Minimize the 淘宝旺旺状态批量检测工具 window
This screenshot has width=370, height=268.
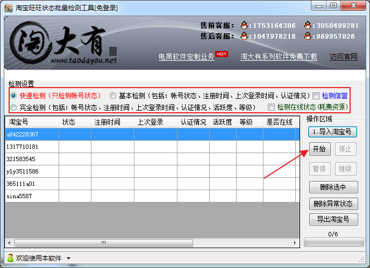tap(319, 6)
